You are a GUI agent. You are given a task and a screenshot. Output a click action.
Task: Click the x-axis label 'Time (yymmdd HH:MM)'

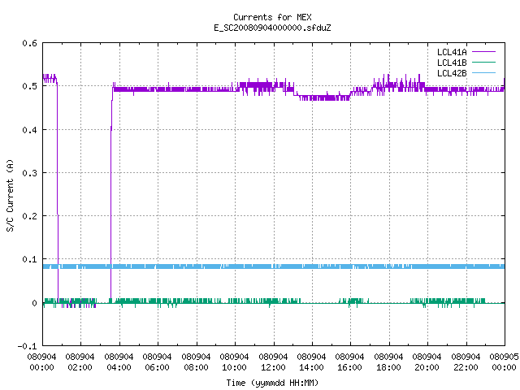(272, 383)
